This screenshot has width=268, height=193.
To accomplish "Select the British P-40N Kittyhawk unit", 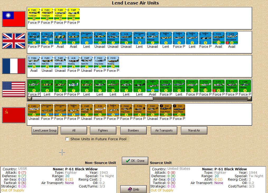I will pos(34,38).
